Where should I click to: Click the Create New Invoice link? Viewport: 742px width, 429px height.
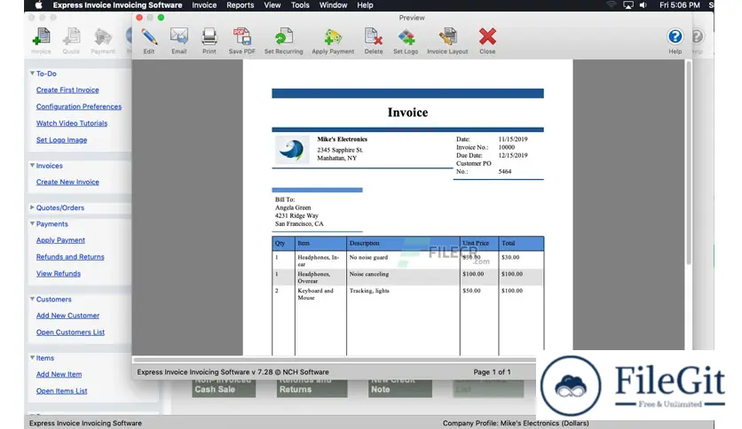point(67,182)
